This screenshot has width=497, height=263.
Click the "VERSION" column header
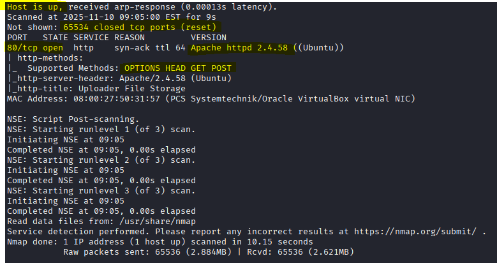(209, 38)
